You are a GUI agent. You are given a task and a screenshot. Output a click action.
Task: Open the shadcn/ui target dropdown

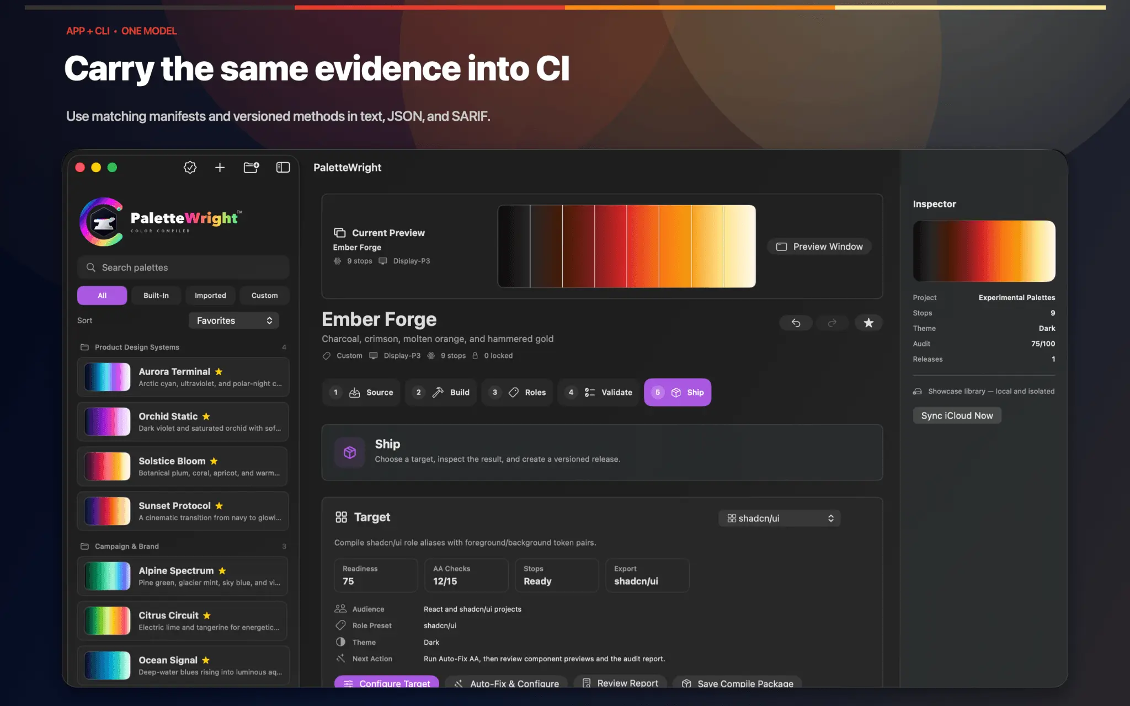(779, 518)
